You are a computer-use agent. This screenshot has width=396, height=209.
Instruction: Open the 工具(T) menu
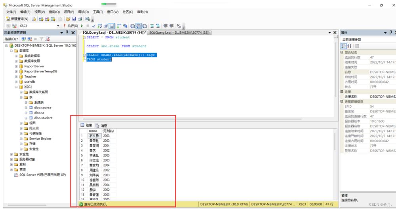98,12
